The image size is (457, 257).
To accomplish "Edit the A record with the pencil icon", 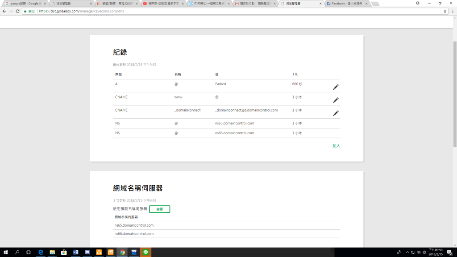I will (336, 87).
